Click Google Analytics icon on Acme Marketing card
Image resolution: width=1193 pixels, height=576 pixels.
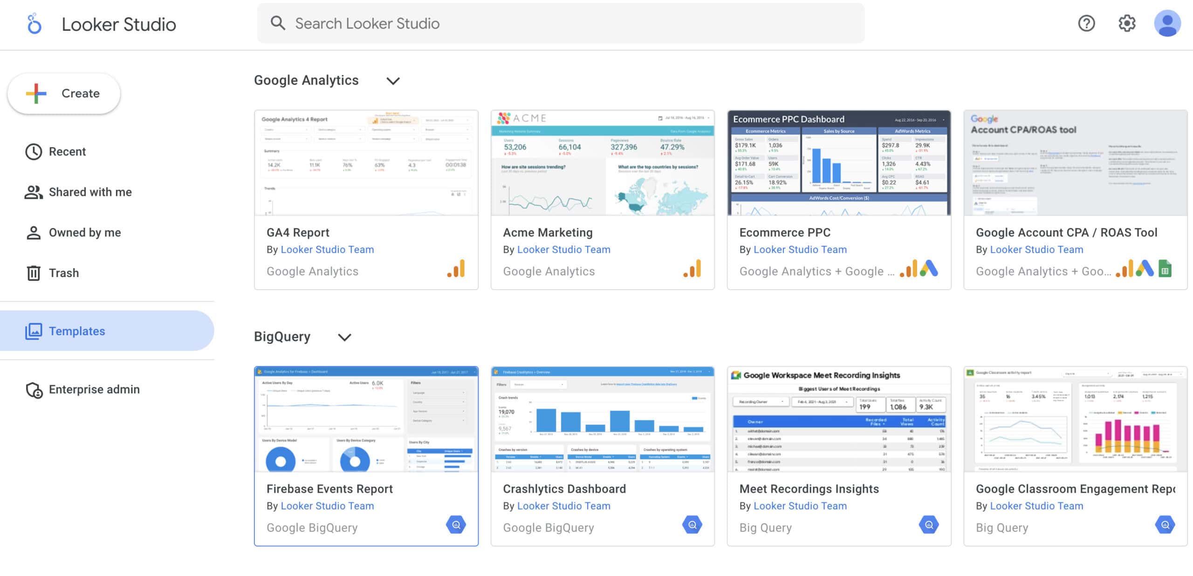coord(692,268)
